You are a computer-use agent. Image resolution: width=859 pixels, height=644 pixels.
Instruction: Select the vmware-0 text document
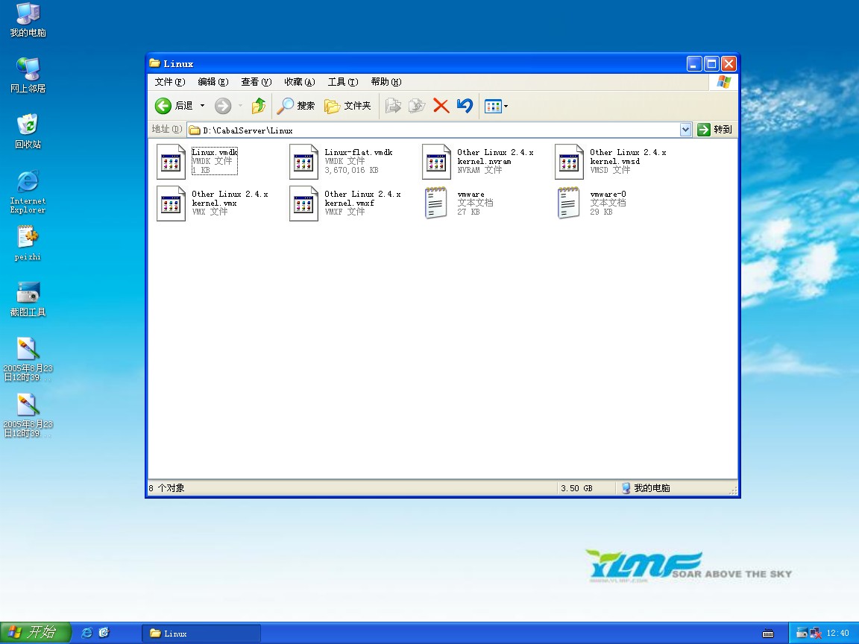(569, 203)
